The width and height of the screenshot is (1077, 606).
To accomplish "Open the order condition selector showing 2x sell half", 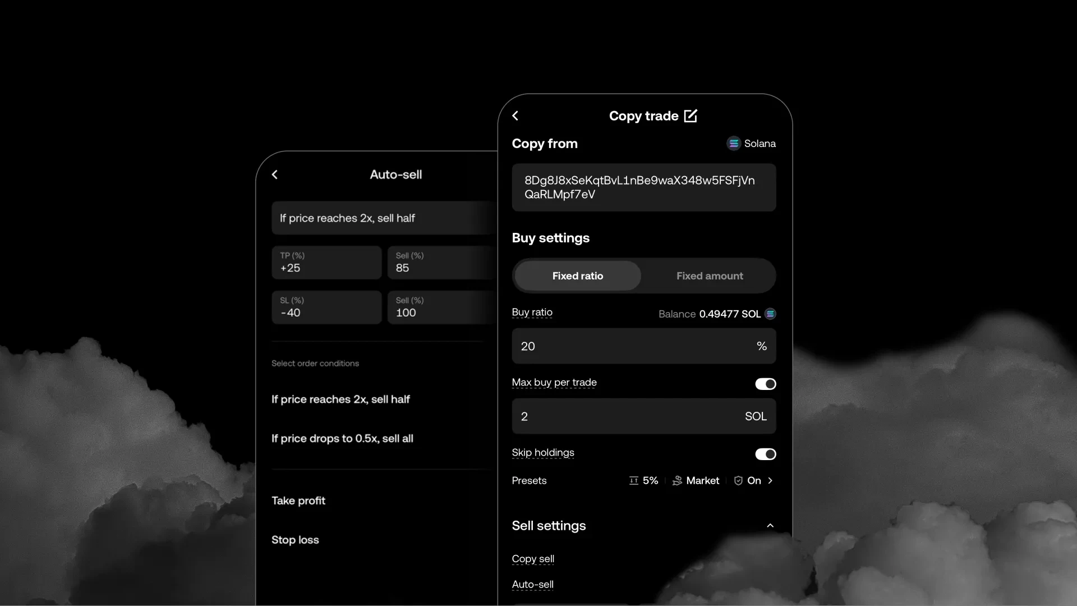I will click(x=384, y=218).
